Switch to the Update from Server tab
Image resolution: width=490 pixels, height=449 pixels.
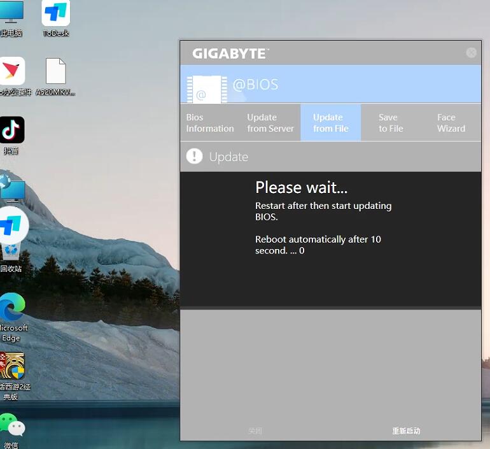click(x=270, y=123)
